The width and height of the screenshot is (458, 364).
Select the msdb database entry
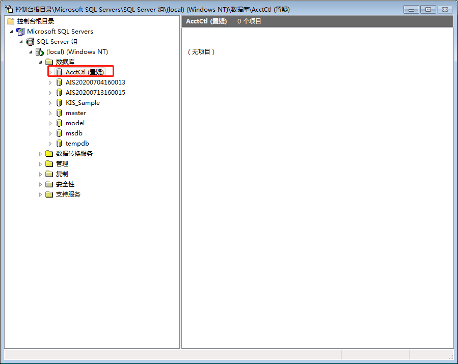74,133
